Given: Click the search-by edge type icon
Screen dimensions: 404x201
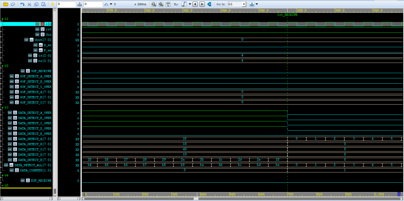Looking at the screenshot, I should (184, 4).
